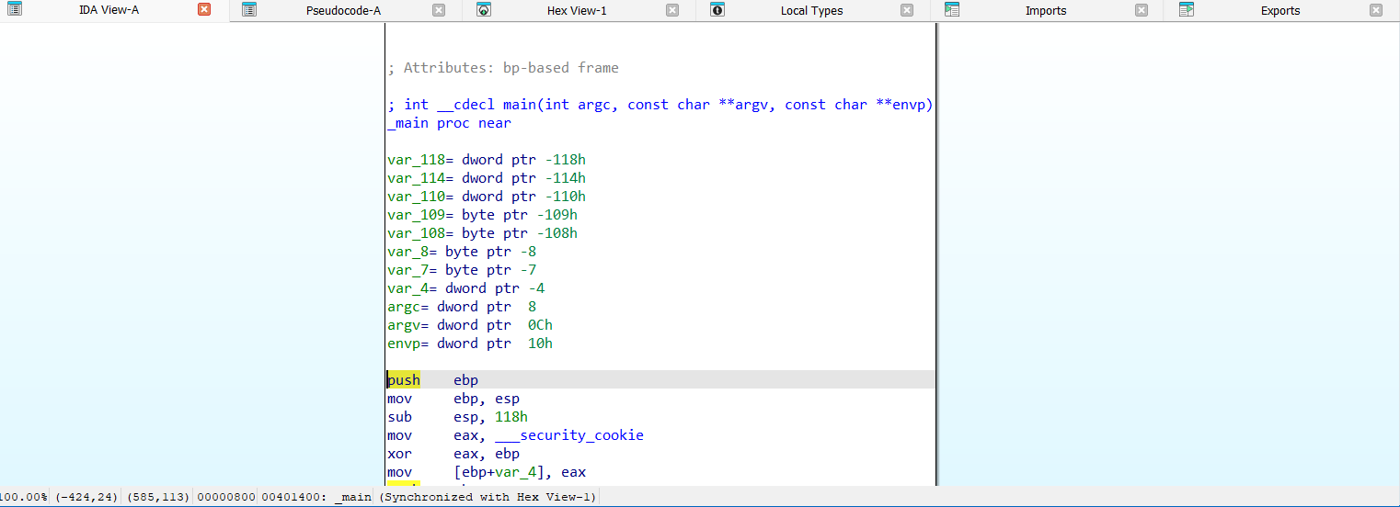Open the Hex View-1 tab

pyautogui.click(x=576, y=11)
